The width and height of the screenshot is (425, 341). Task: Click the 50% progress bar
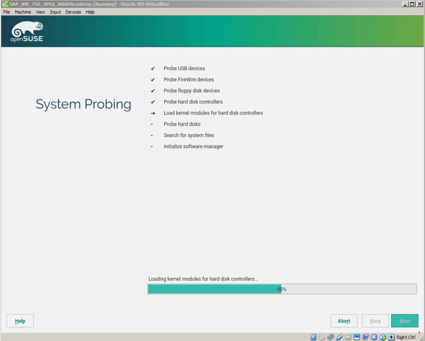click(282, 289)
